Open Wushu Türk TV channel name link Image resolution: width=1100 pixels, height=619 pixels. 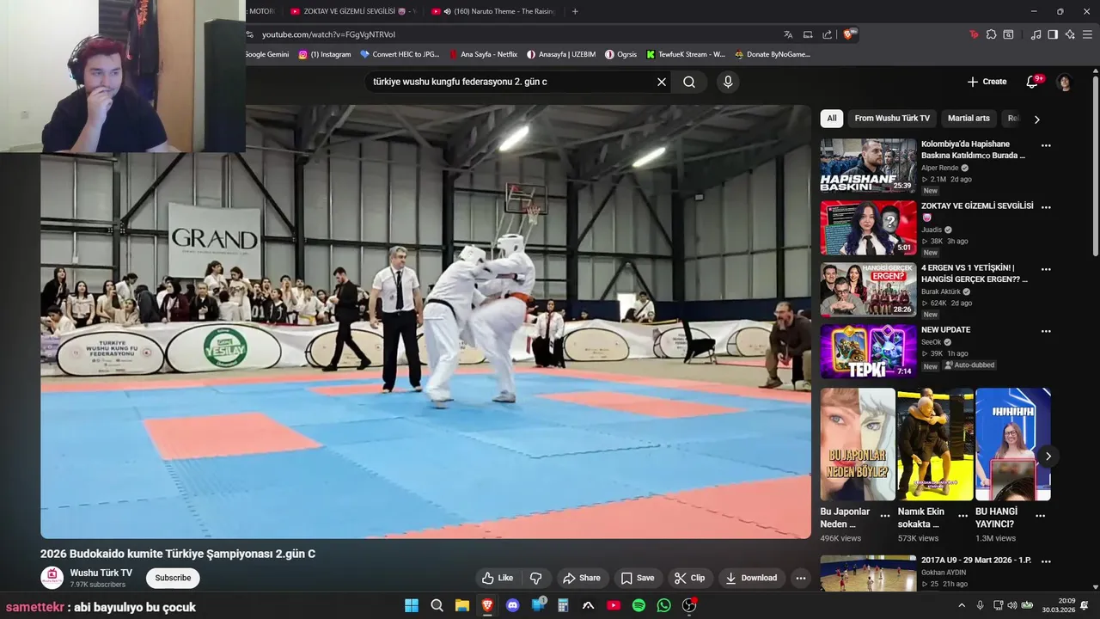101,573
